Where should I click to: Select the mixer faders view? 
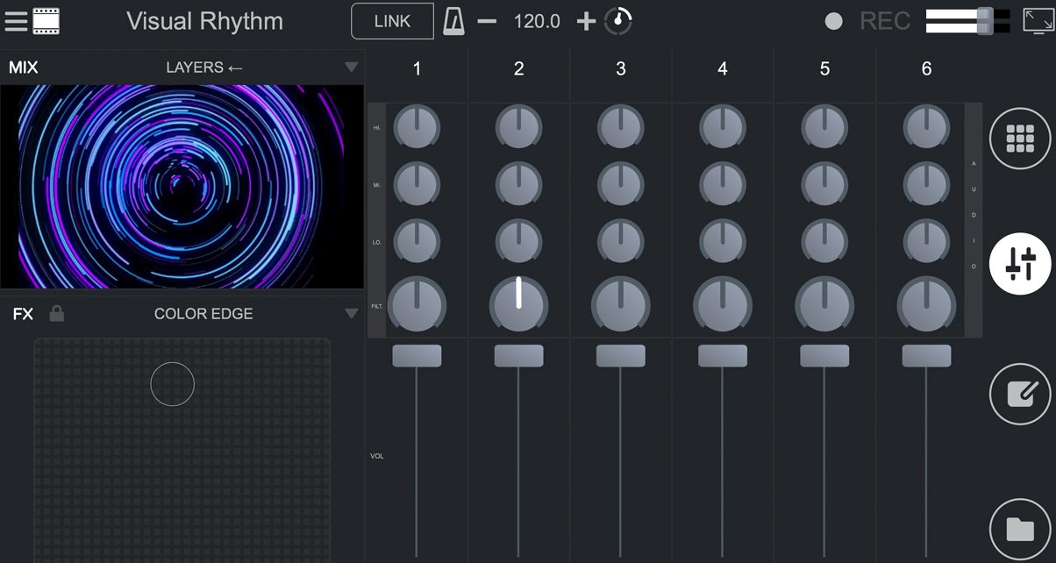pyautogui.click(x=1020, y=263)
